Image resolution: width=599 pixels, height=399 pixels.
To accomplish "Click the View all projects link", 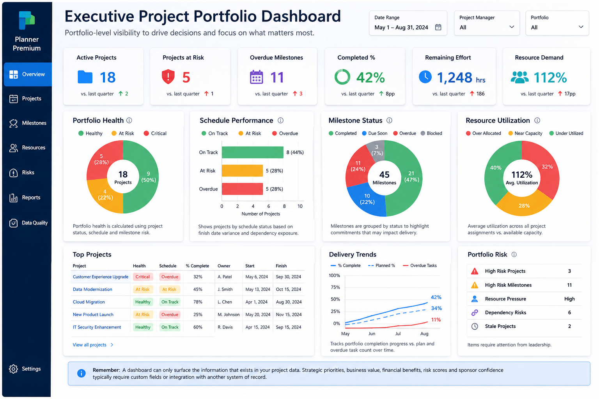I will 93,345.
